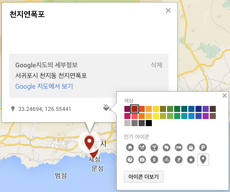Choose the bed lodging icon

click(179, 147)
